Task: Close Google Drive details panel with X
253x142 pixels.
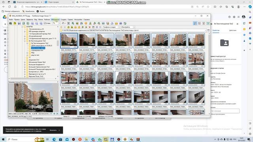Action: 238,24
